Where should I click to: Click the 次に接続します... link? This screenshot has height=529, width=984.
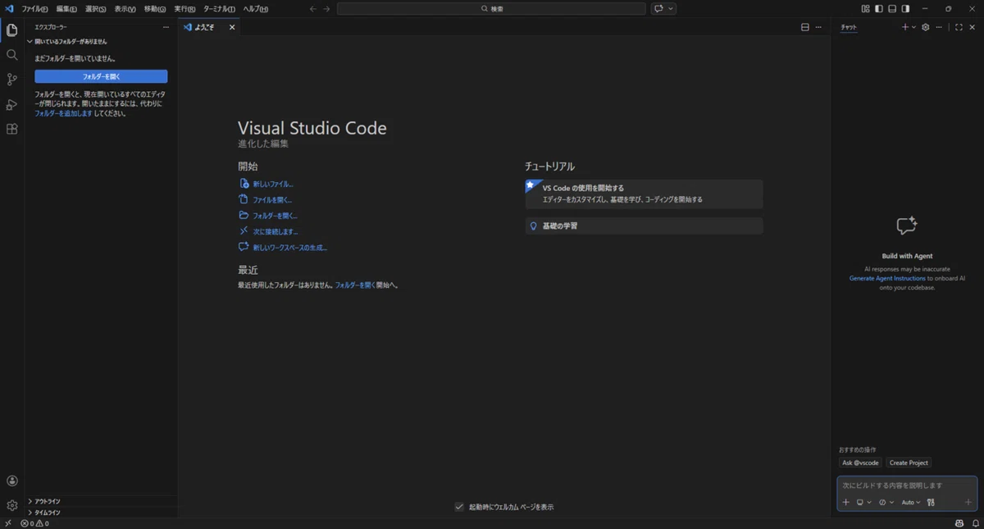pos(275,231)
